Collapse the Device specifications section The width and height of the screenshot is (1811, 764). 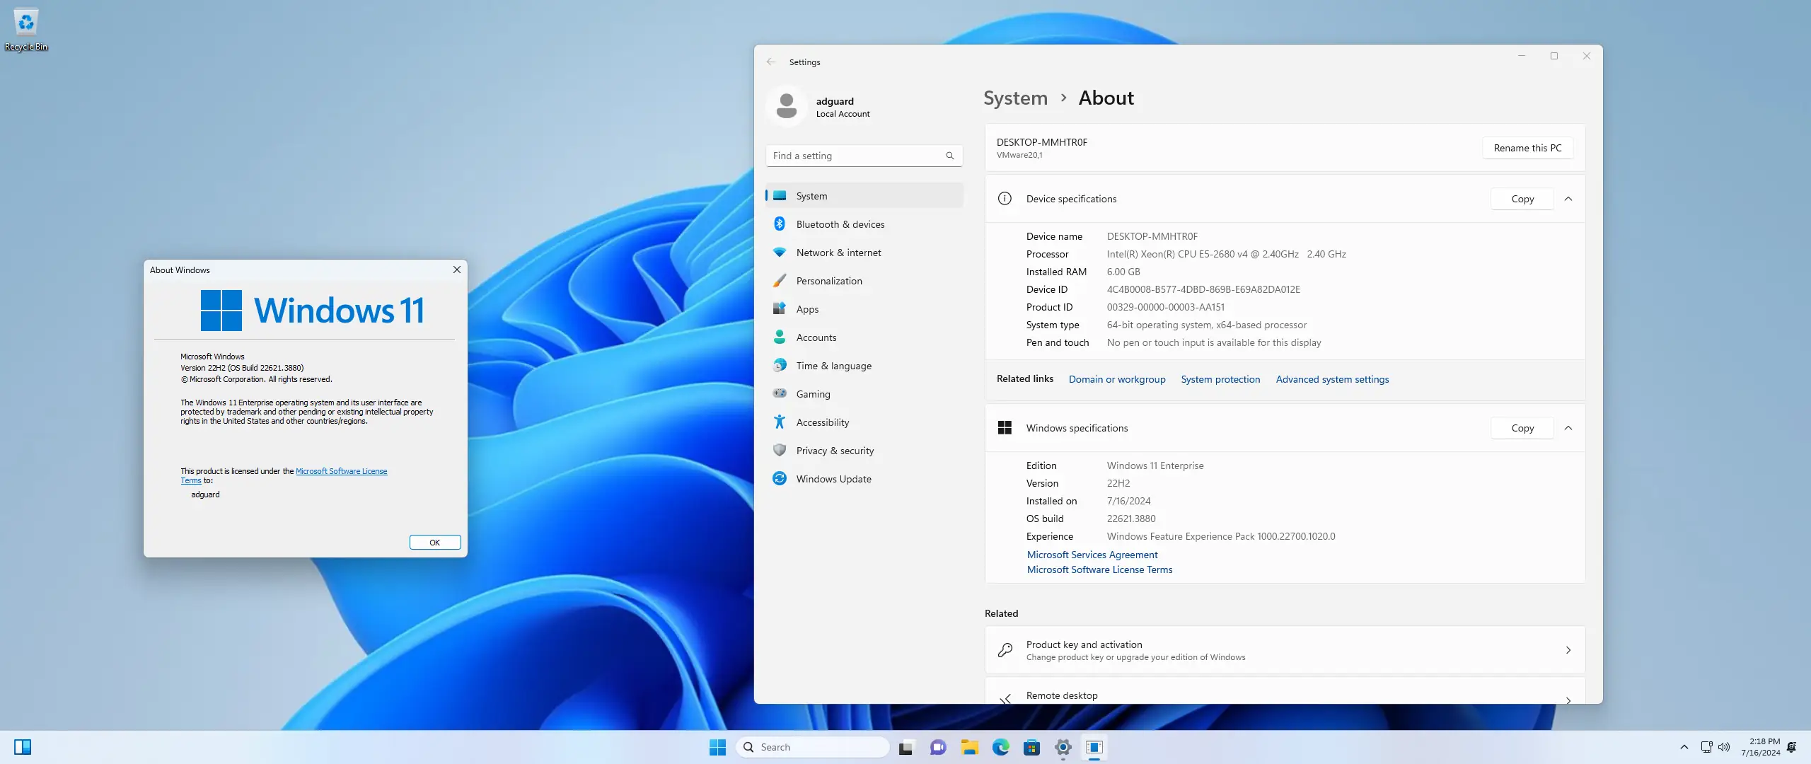point(1568,199)
